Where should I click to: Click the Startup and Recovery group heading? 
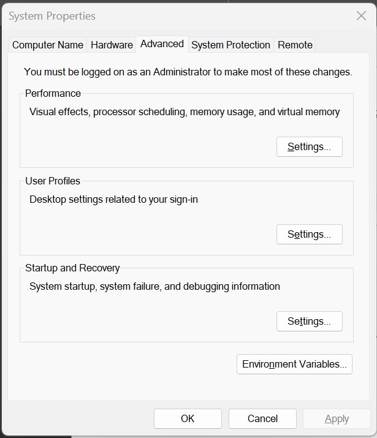coord(72,268)
